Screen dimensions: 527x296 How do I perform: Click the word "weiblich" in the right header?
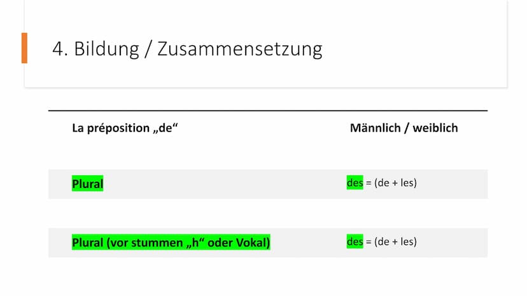tap(435, 128)
